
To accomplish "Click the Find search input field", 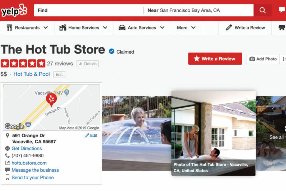I will pyautogui.click(x=89, y=10).
